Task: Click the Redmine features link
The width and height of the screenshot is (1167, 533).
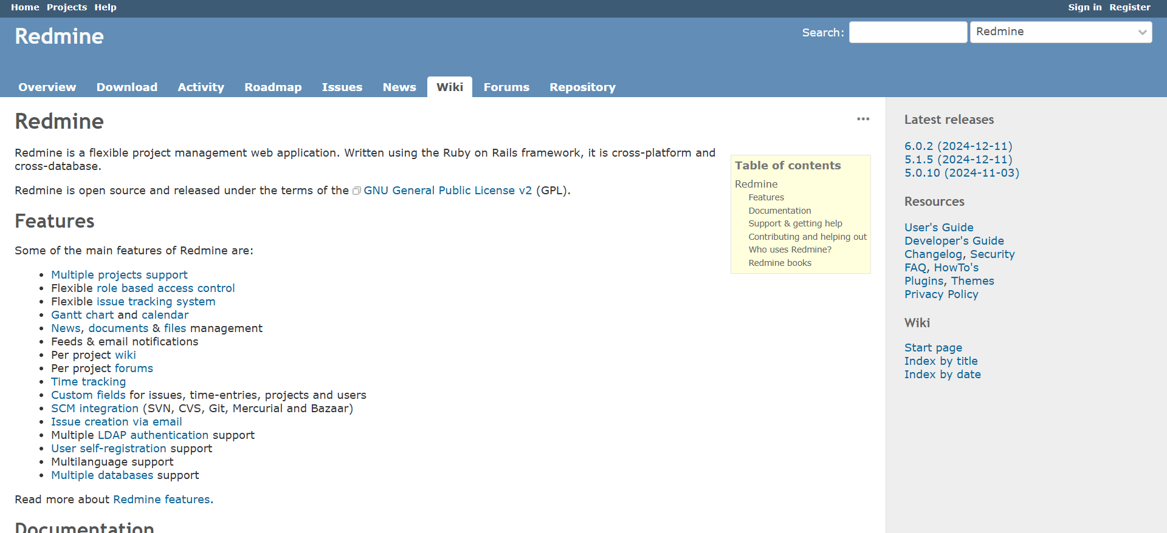Action: tap(162, 500)
